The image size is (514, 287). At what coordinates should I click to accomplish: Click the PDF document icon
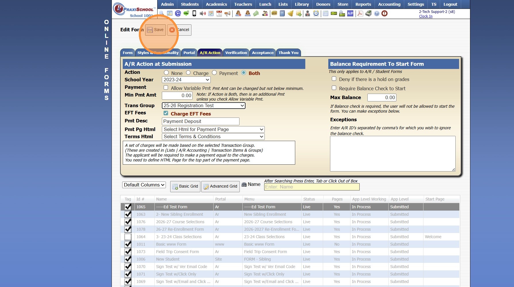click(x=360, y=14)
